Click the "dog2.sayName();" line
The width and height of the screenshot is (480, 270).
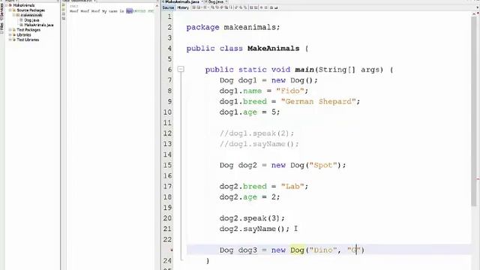[254, 229]
